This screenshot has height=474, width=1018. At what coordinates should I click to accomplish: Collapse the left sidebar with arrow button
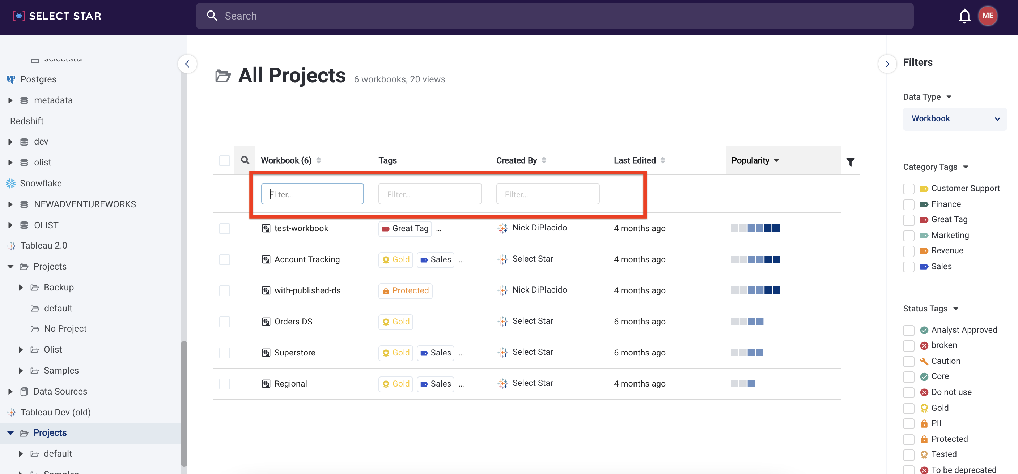click(187, 64)
